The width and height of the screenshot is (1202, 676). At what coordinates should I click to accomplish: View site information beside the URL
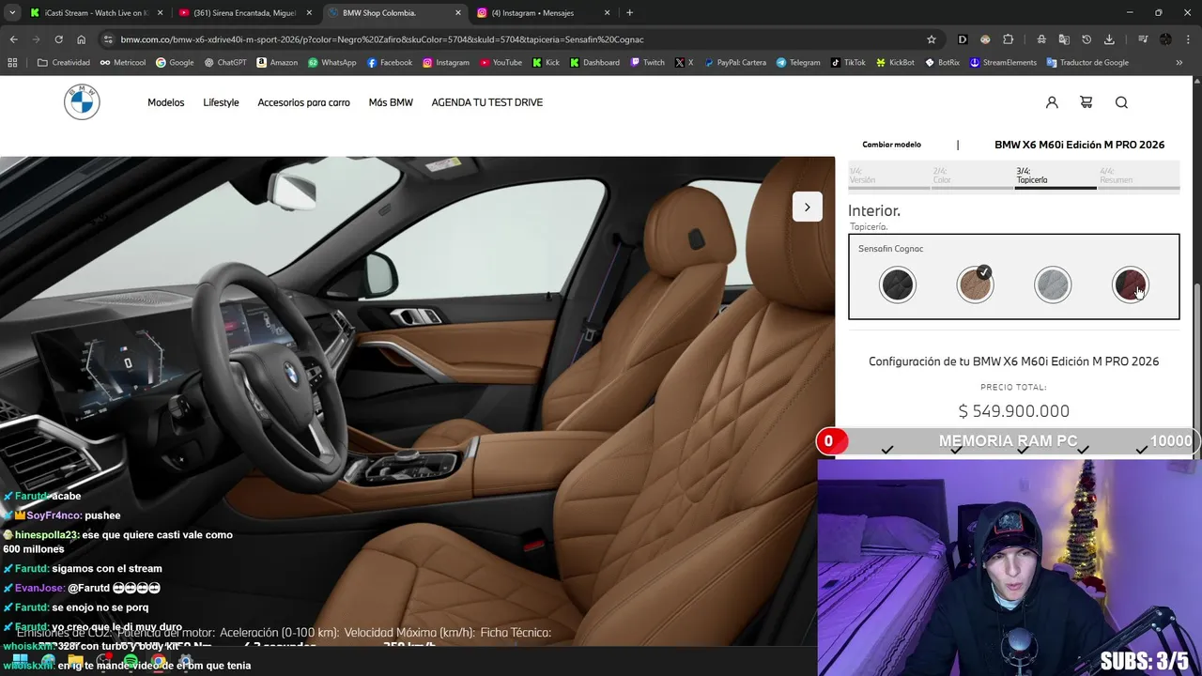click(x=108, y=39)
